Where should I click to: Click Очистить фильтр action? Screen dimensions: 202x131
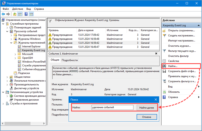click(178, 56)
